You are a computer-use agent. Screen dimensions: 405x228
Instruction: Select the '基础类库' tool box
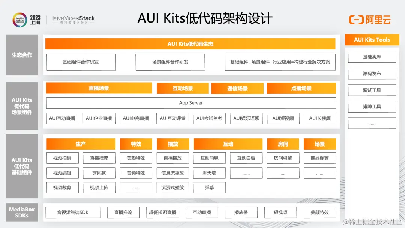point(372,57)
